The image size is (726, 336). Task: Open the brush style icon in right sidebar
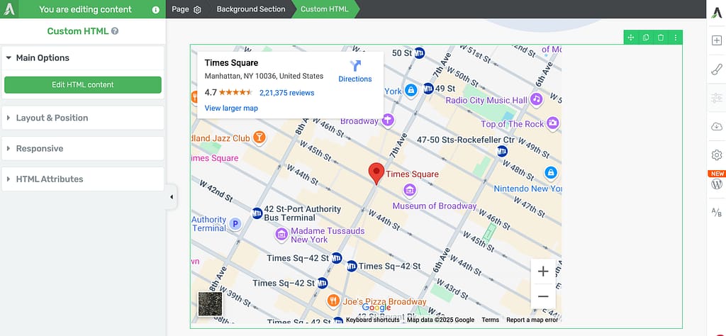717,69
